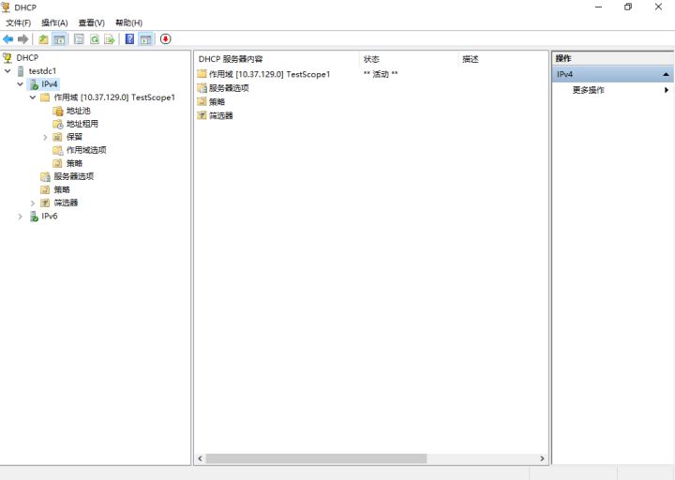
Task: Select the 作用域 [10.37.129.0] TestScope1 tree label
Action: coord(114,97)
